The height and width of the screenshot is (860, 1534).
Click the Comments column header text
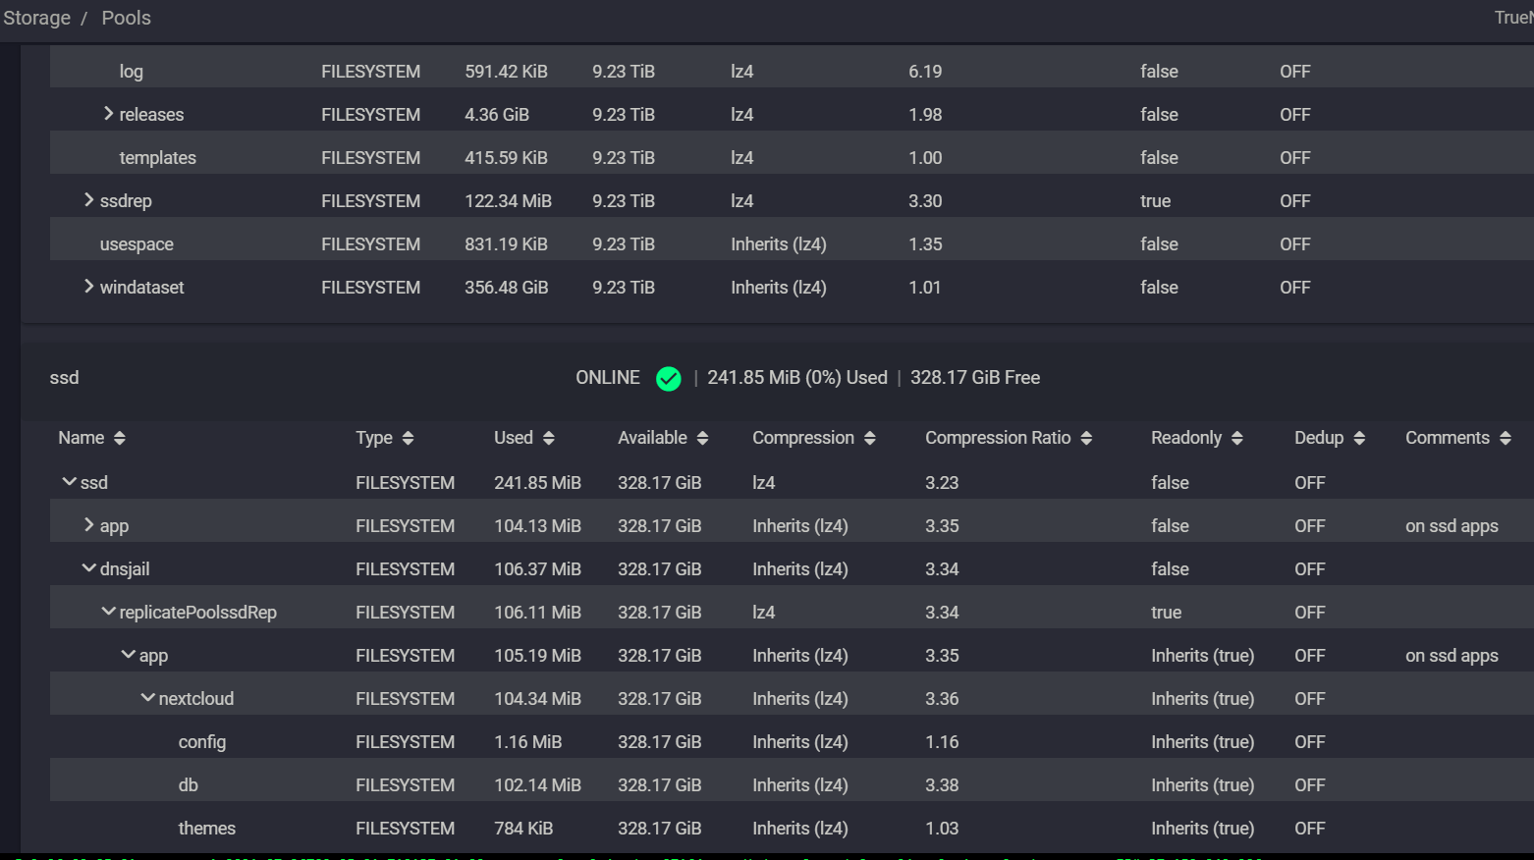[1448, 438]
